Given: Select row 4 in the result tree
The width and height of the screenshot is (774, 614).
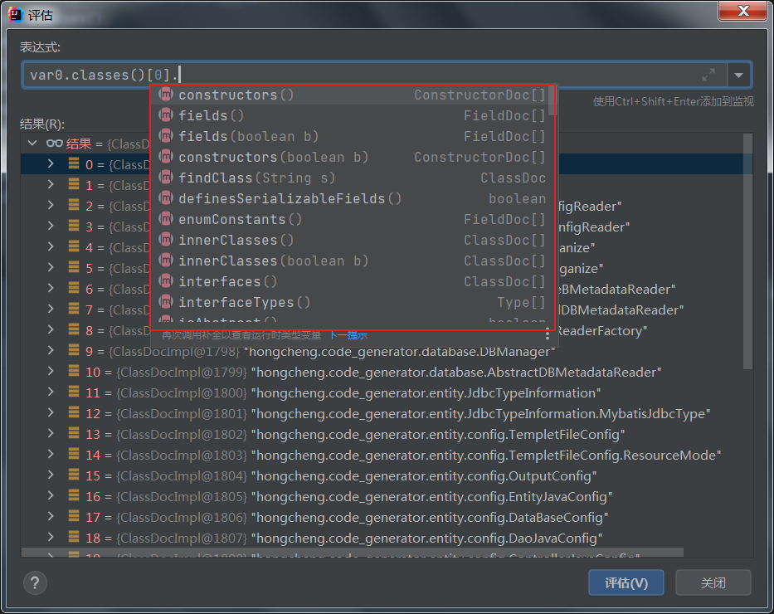Looking at the screenshot, I should (382, 248).
